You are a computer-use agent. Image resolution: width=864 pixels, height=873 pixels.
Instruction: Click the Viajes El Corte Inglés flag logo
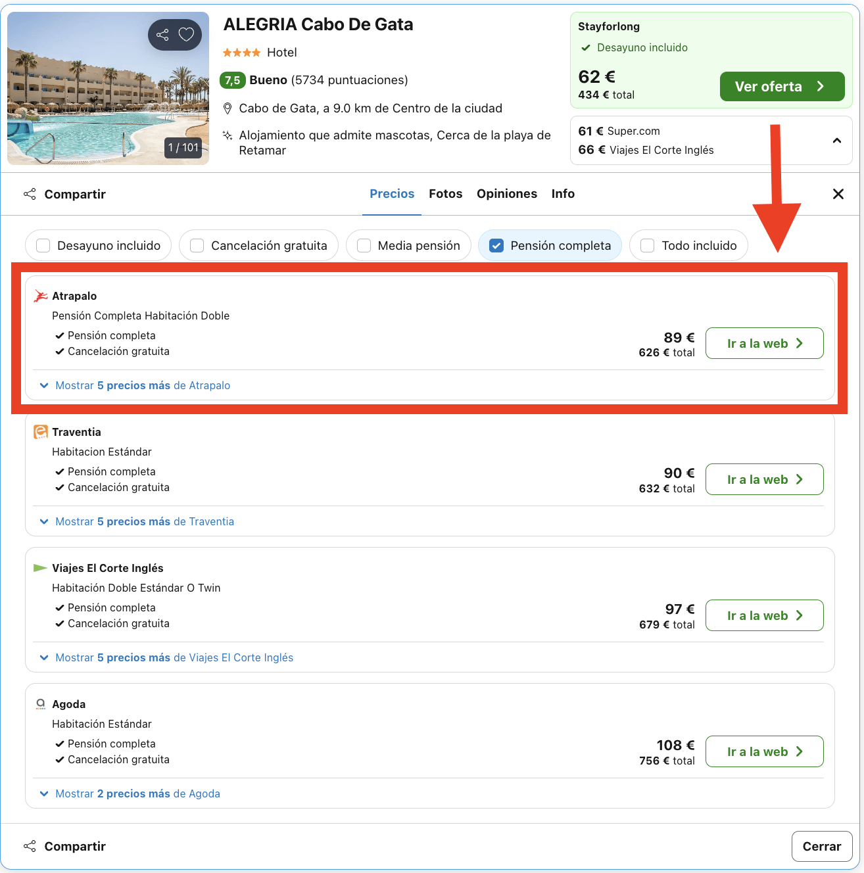[40, 567]
